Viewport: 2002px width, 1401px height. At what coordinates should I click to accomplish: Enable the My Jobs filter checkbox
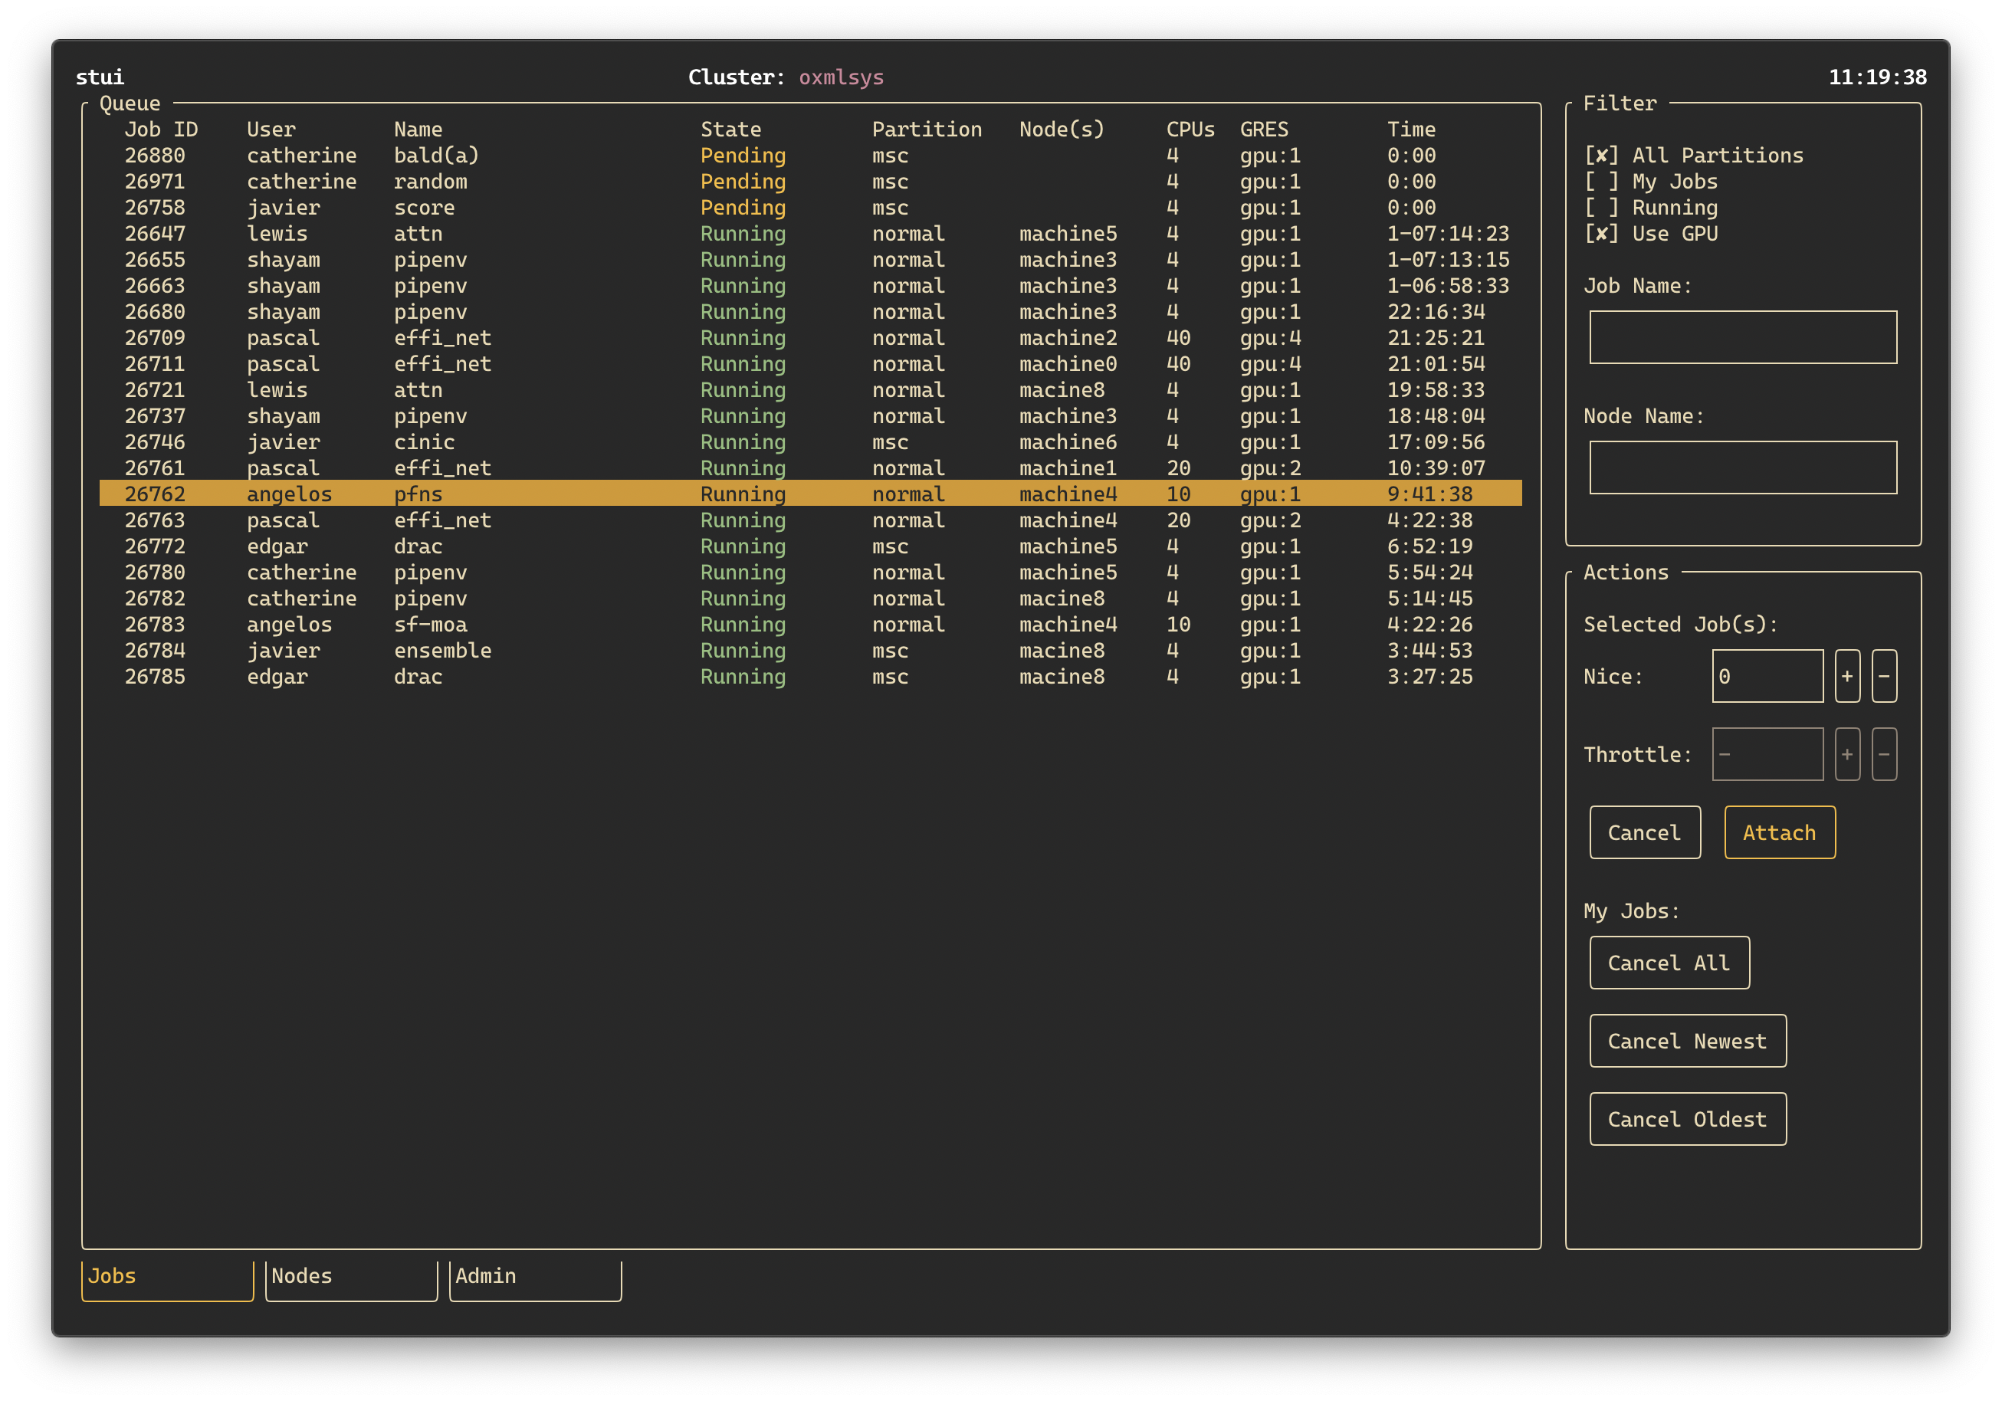(1604, 182)
